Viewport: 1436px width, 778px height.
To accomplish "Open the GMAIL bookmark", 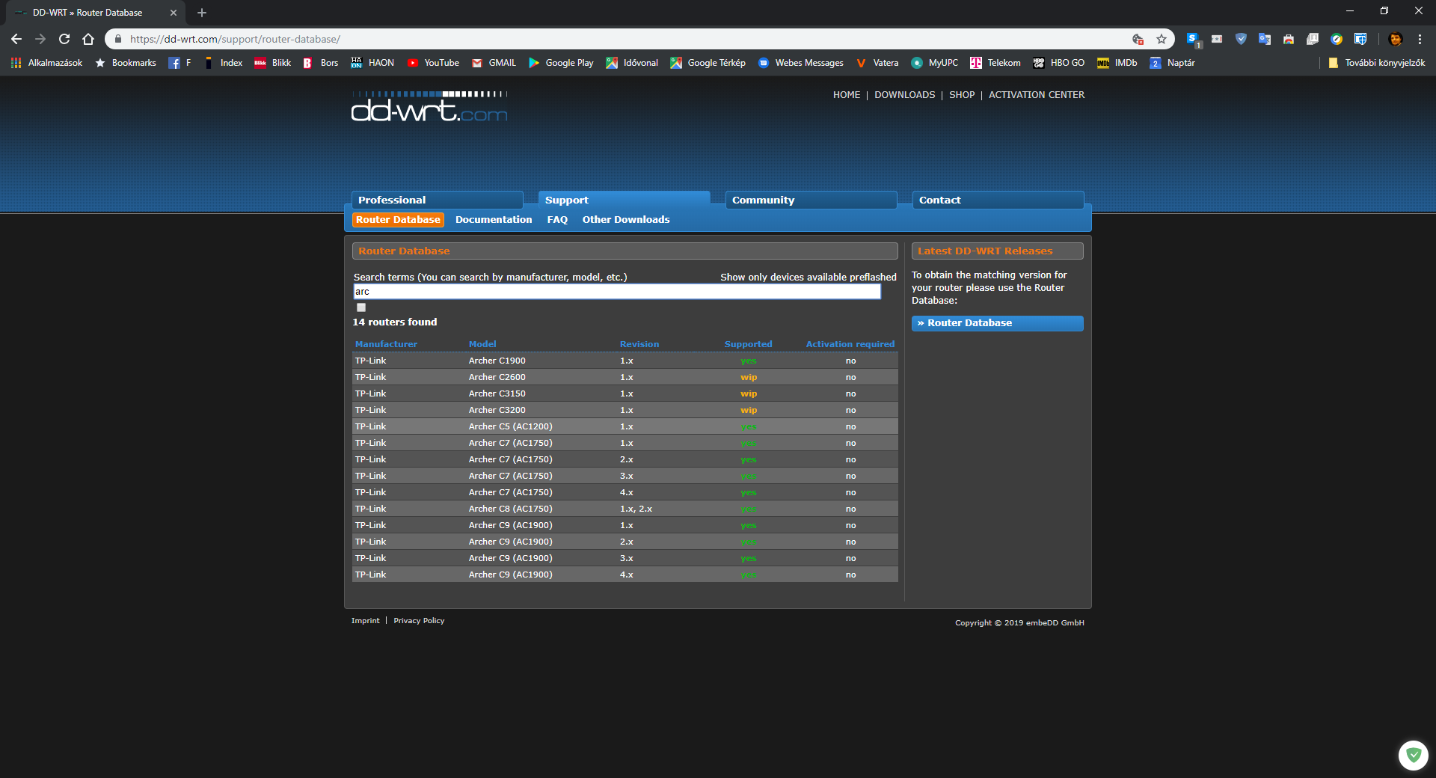I will click(494, 63).
